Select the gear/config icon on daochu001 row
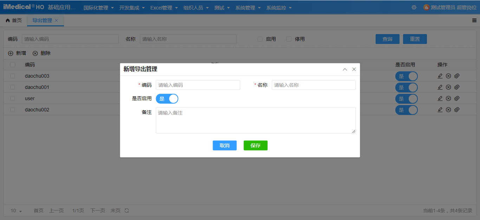Image resolution: width=480 pixels, height=220 pixels. pos(457,87)
